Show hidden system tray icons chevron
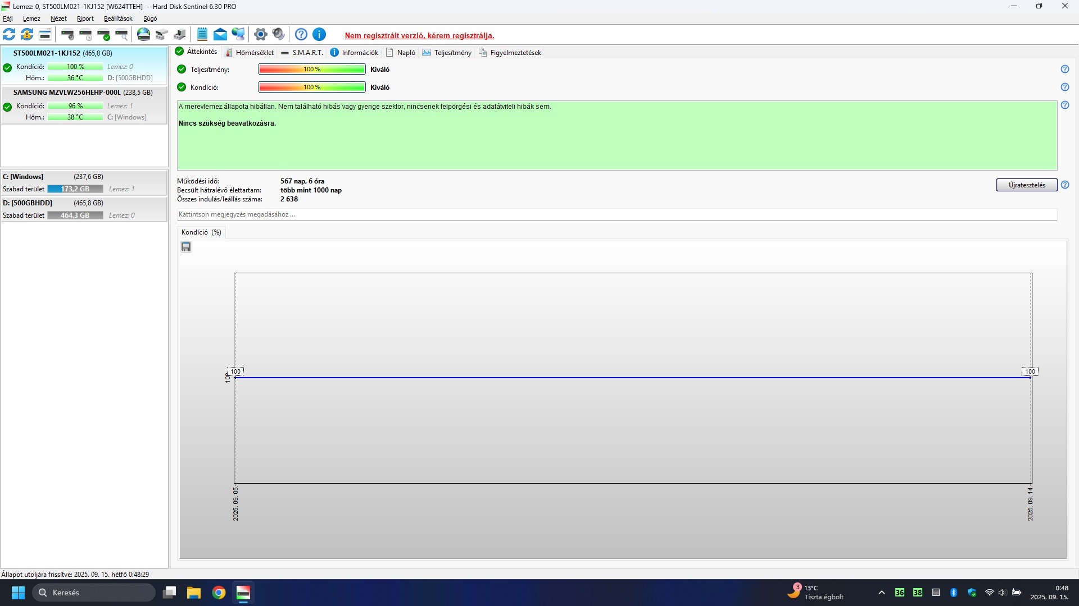The width and height of the screenshot is (1079, 606). 881,593
